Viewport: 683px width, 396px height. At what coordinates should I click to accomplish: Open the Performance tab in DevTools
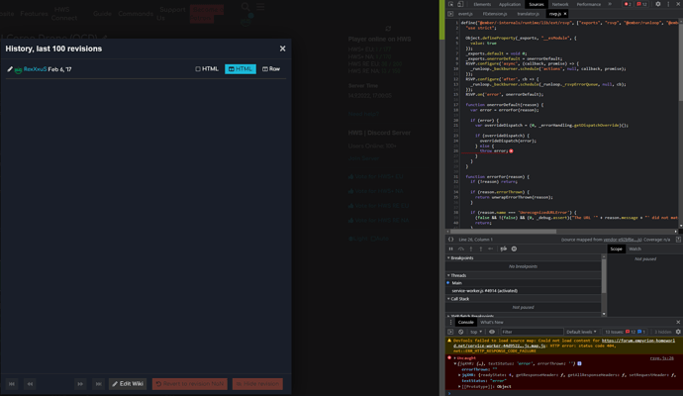pos(589,4)
